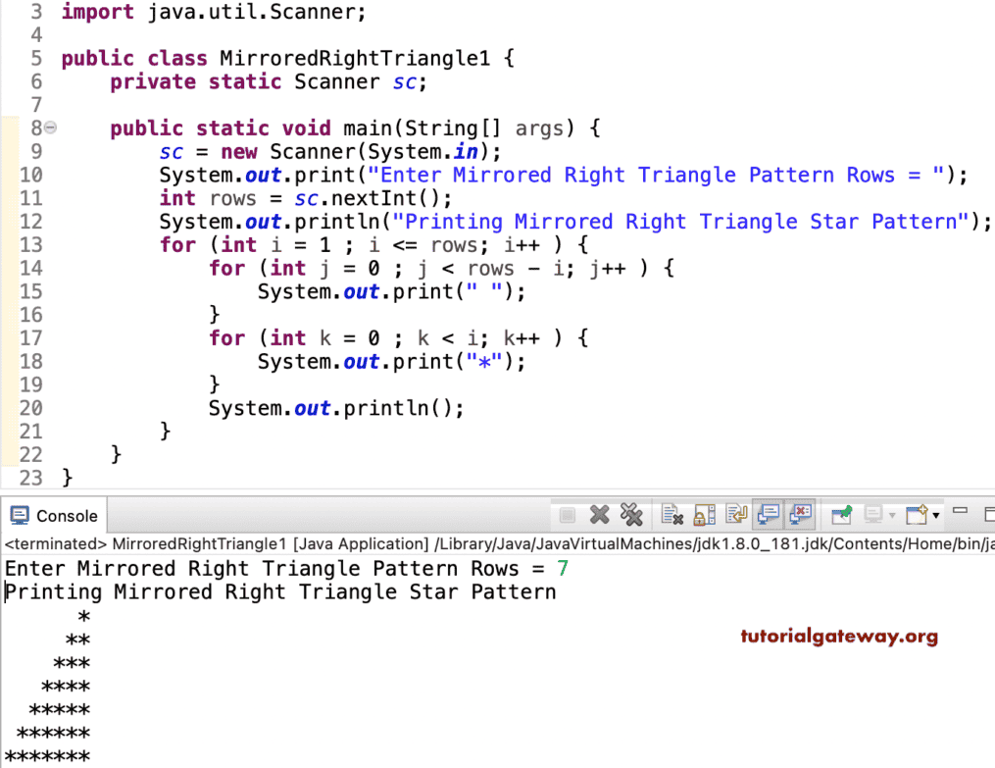
Task: Place cursor after the last star row output
Action: coord(93,757)
